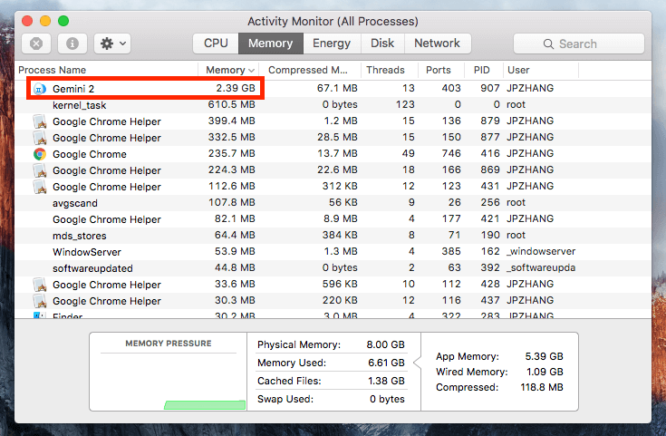The width and height of the screenshot is (666, 436).
Task: Click the 746 ports value
Action: click(x=450, y=153)
